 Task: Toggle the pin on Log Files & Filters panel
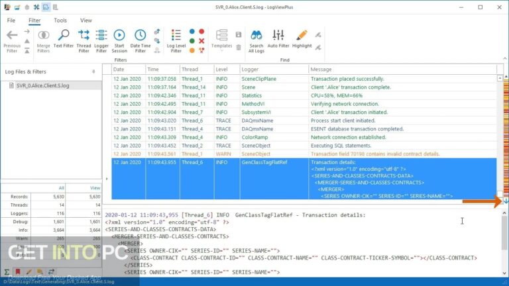[x=93, y=71]
